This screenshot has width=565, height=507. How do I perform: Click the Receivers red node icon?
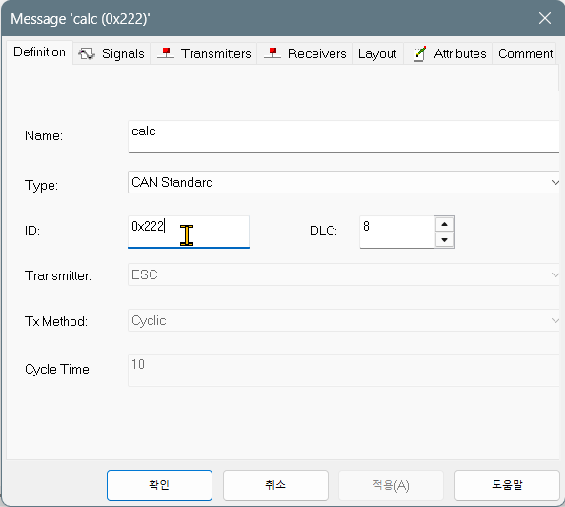click(x=272, y=53)
